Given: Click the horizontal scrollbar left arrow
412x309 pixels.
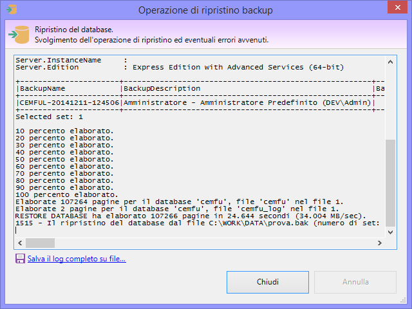Looking at the screenshot, I should 19,243.
